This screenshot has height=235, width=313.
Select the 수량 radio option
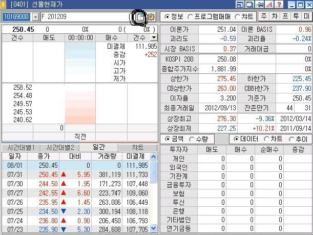pos(192,139)
